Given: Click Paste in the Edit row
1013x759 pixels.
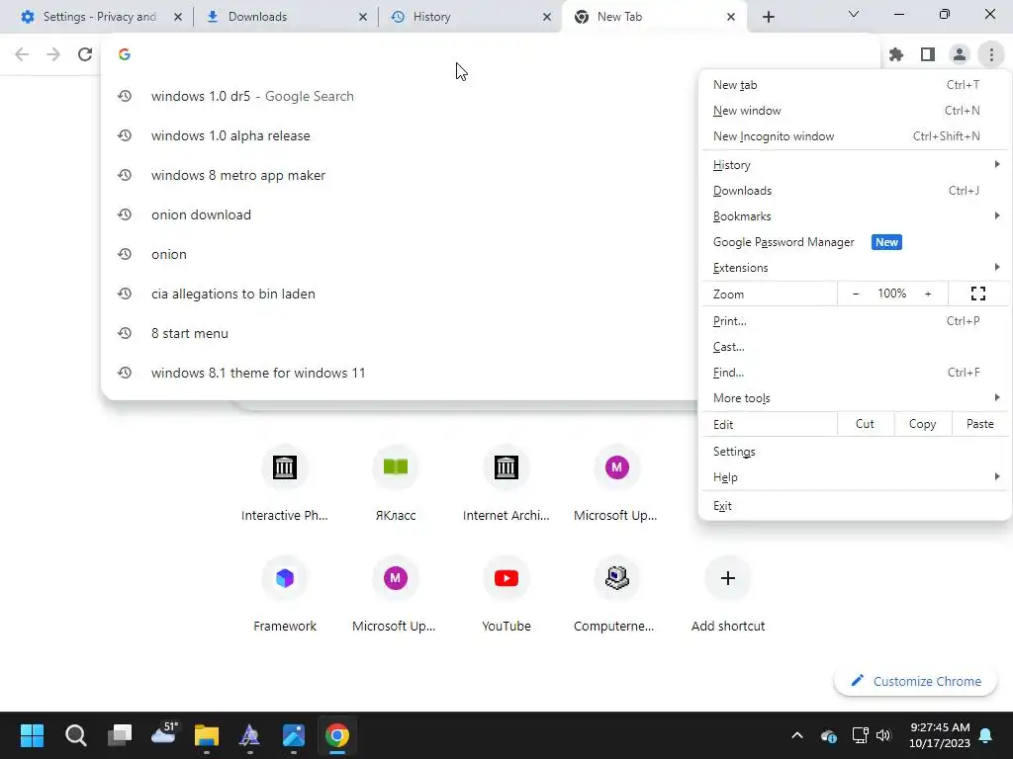Looking at the screenshot, I should pyautogui.click(x=980, y=424).
